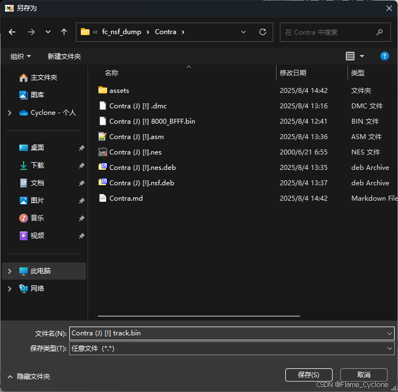Image resolution: width=398 pixels, height=392 pixels.
Task: Open Home (主文件夹) in the sidebar
Action: [38, 78]
